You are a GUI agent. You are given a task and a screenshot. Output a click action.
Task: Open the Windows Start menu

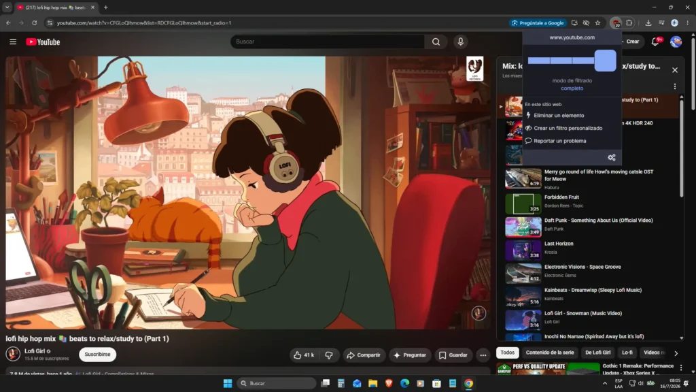tap(228, 383)
